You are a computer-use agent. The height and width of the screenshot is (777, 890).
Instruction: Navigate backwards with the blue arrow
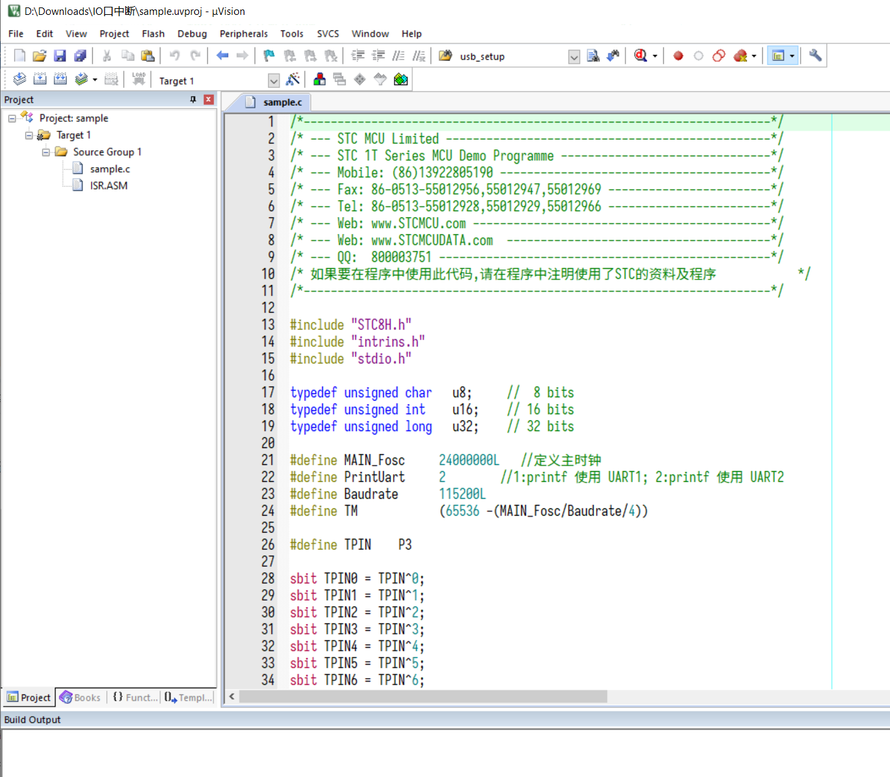[222, 56]
